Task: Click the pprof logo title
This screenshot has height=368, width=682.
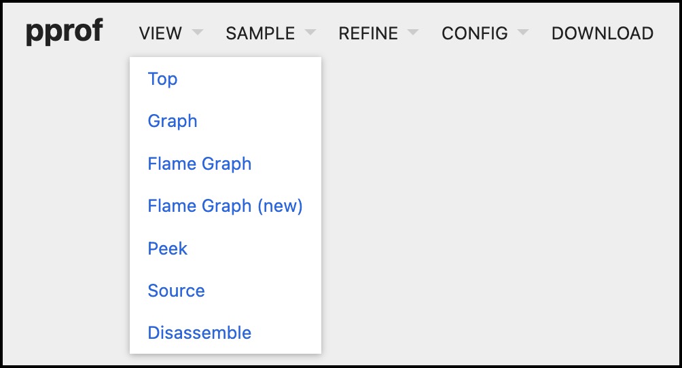Action: click(64, 33)
